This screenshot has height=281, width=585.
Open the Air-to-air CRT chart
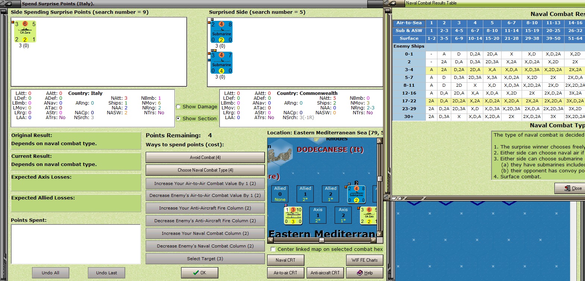click(285, 273)
